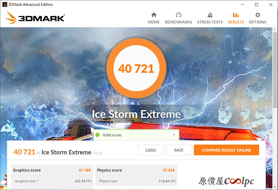Select the orange Results chart icon
This screenshot has width=278, height=190.
tap(236, 15)
